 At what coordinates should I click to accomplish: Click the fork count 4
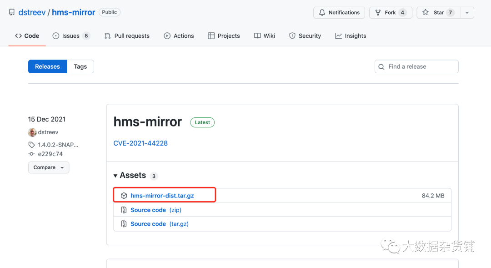point(402,13)
